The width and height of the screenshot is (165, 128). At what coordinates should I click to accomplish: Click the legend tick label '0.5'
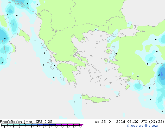[x=9, y=127]
